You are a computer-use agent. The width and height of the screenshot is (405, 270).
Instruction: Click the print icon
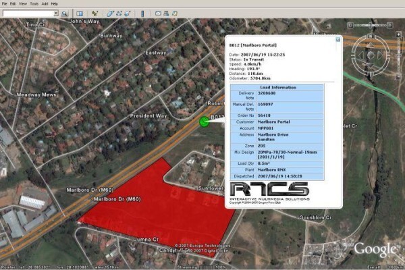[166, 13]
